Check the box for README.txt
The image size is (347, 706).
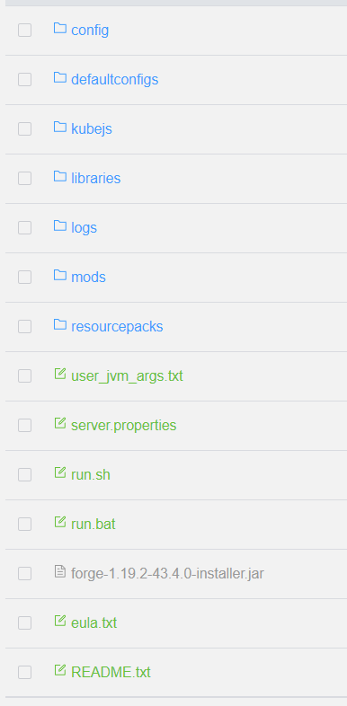[25, 672]
